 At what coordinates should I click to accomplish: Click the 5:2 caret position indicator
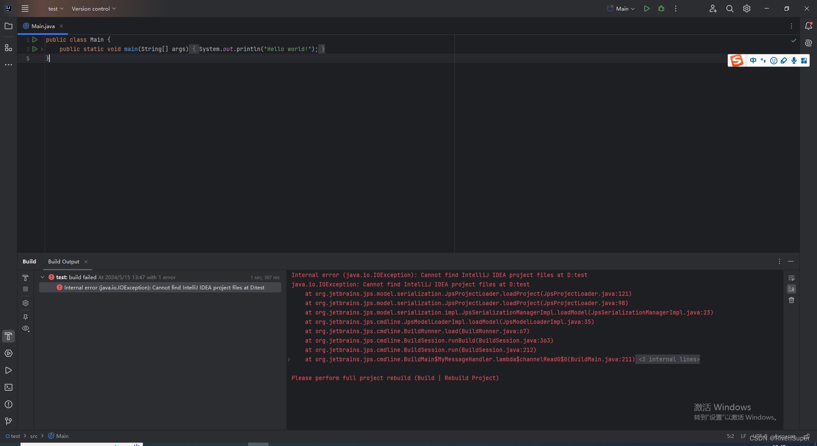[730, 436]
